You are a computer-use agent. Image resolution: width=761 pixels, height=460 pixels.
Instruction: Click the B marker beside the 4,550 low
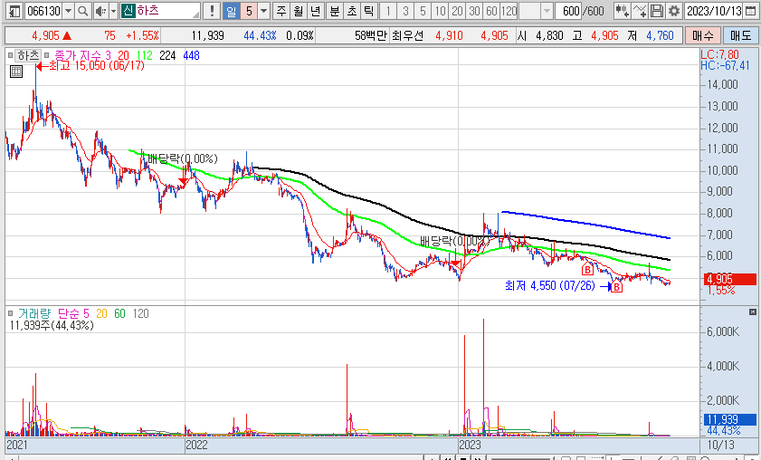[x=616, y=287]
